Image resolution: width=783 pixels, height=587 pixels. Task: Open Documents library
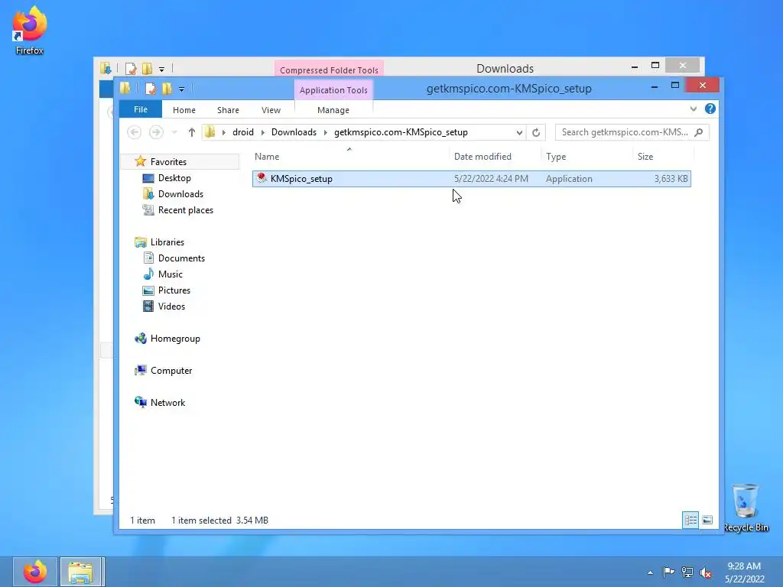(181, 258)
